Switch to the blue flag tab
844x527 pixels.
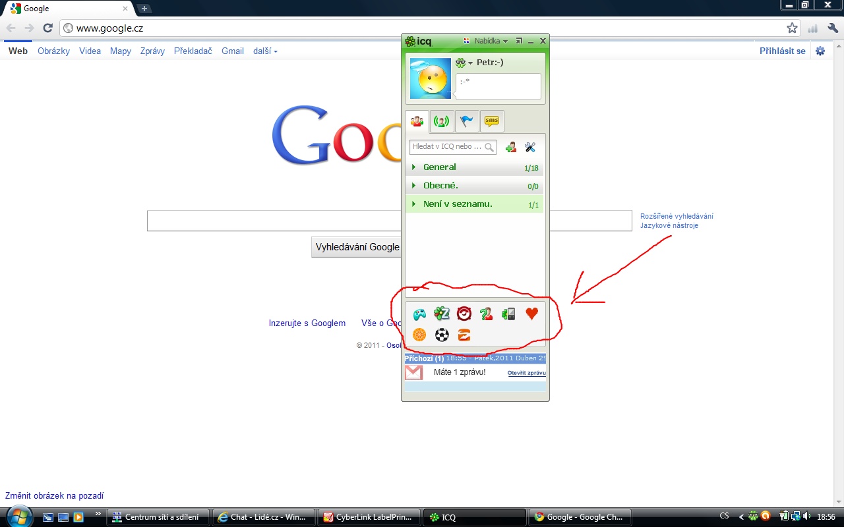tap(467, 121)
